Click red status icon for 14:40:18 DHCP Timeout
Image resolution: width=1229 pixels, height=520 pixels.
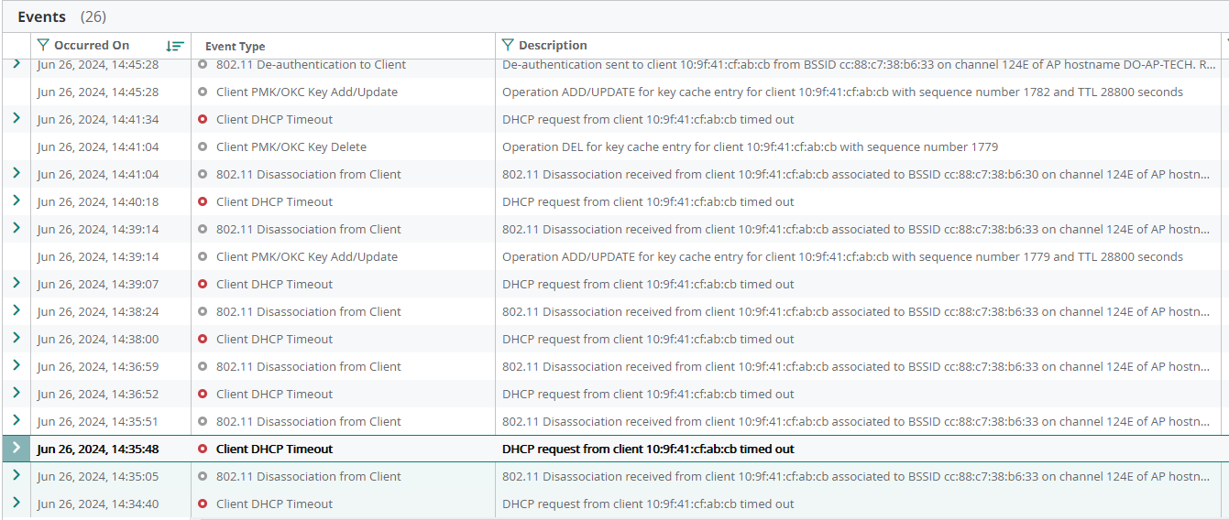pyautogui.click(x=203, y=202)
